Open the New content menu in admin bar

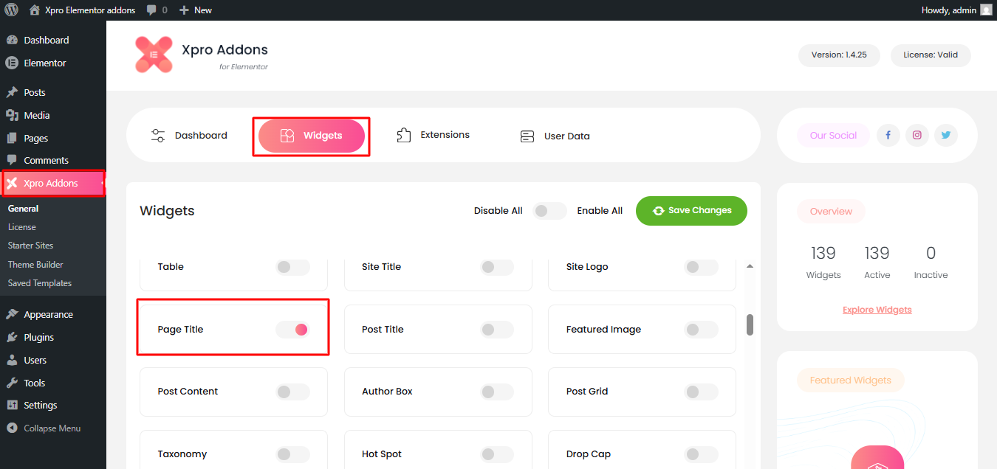[196, 10]
